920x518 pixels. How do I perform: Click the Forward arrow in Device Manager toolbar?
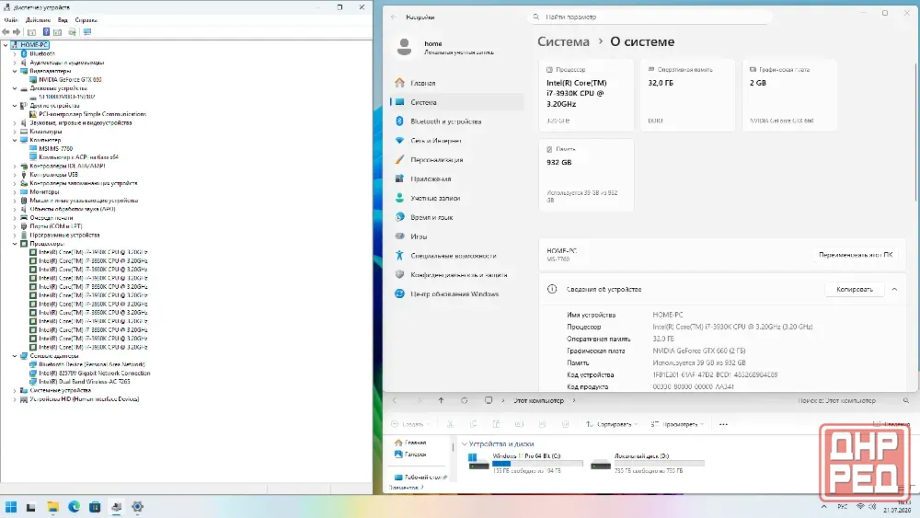coord(17,32)
